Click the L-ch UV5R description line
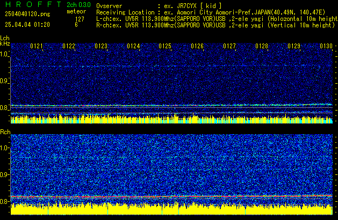338x220 pixels. [217, 19]
